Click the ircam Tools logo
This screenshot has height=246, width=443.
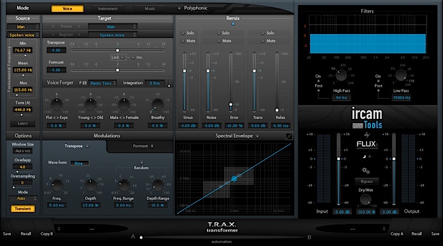366,118
